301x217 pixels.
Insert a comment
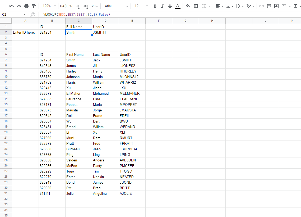tap(269, 6)
